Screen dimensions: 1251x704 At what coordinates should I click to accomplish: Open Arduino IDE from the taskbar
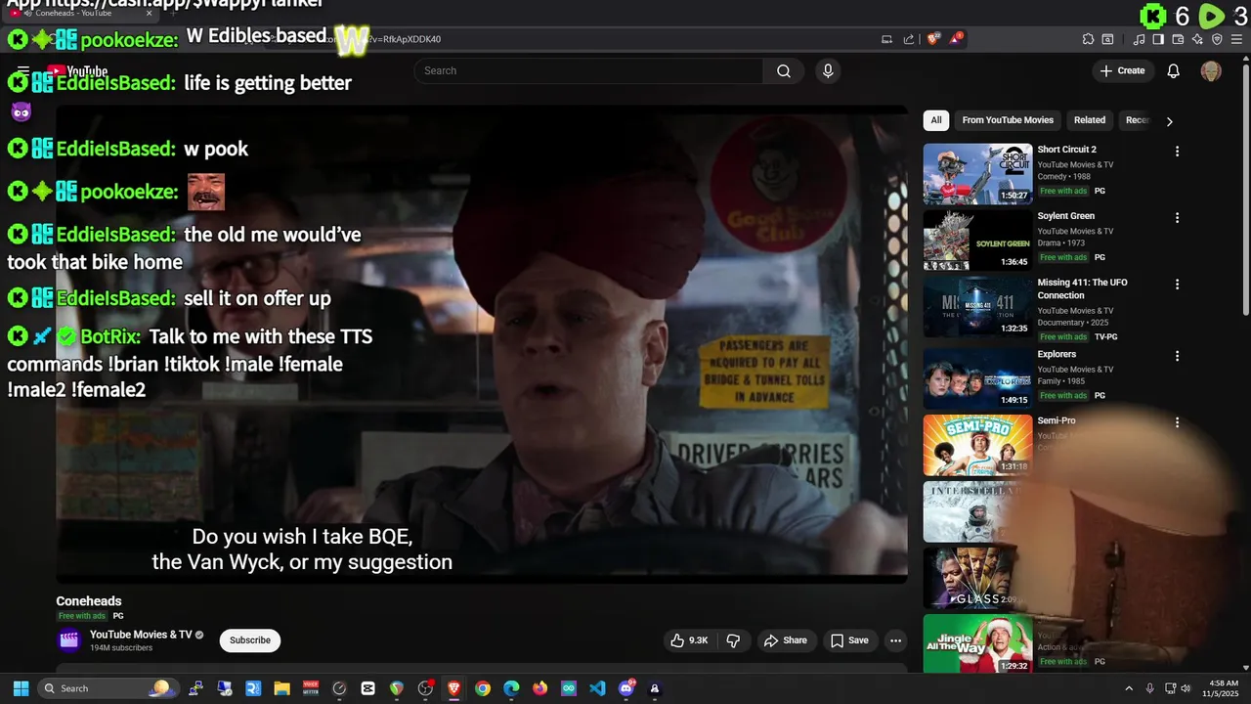coord(569,688)
